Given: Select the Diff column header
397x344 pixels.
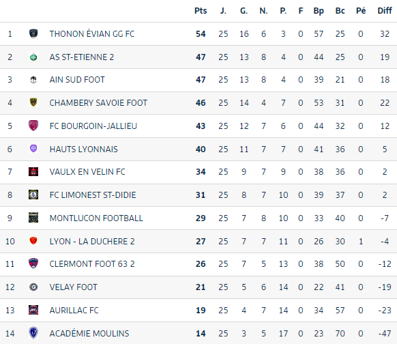Looking at the screenshot, I should click(x=385, y=11).
